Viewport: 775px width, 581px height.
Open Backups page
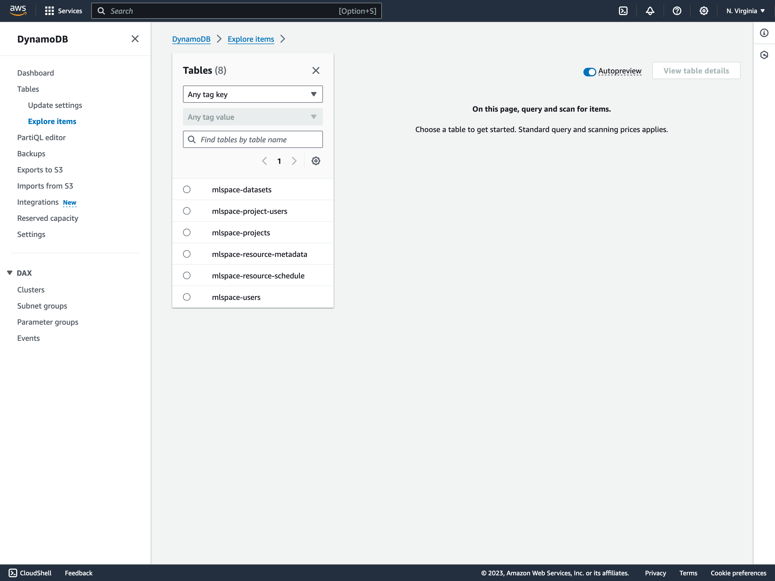(31, 153)
